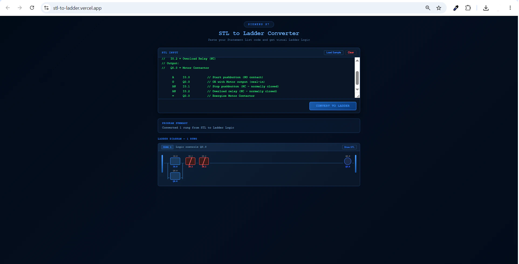The width and height of the screenshot is (519, 264).
Task: Click 'Q0.0 = Motor Contactor' comment line
Action: [185, 68]
